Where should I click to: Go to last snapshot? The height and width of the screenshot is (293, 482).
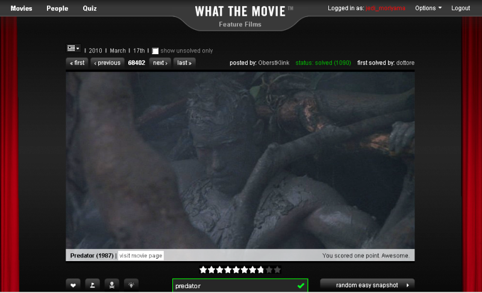(184, 63)
